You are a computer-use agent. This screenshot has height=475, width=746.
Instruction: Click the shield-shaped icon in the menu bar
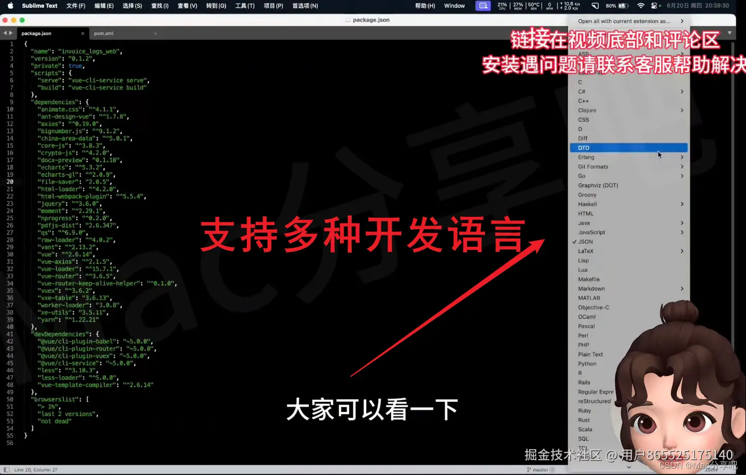(x=595, y=6)
